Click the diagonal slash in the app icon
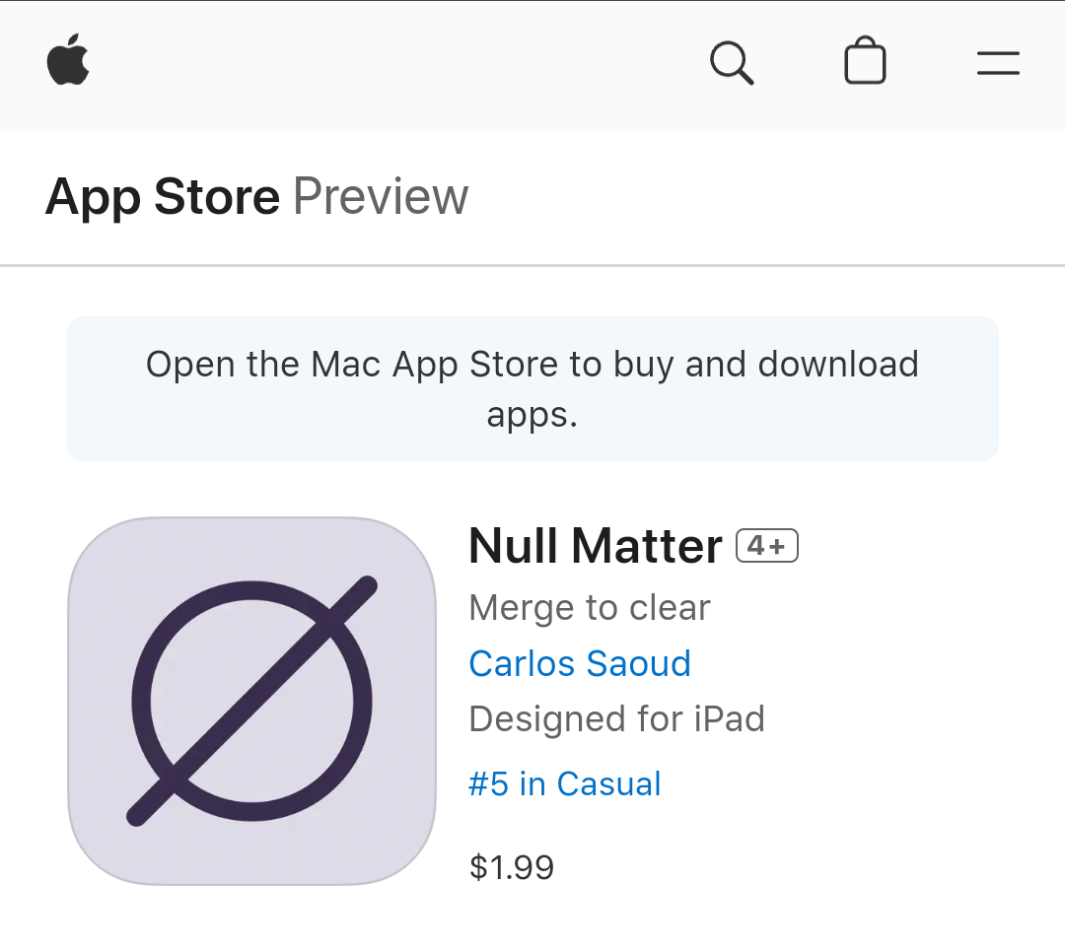1065x950 pixels. click(252, 701)
